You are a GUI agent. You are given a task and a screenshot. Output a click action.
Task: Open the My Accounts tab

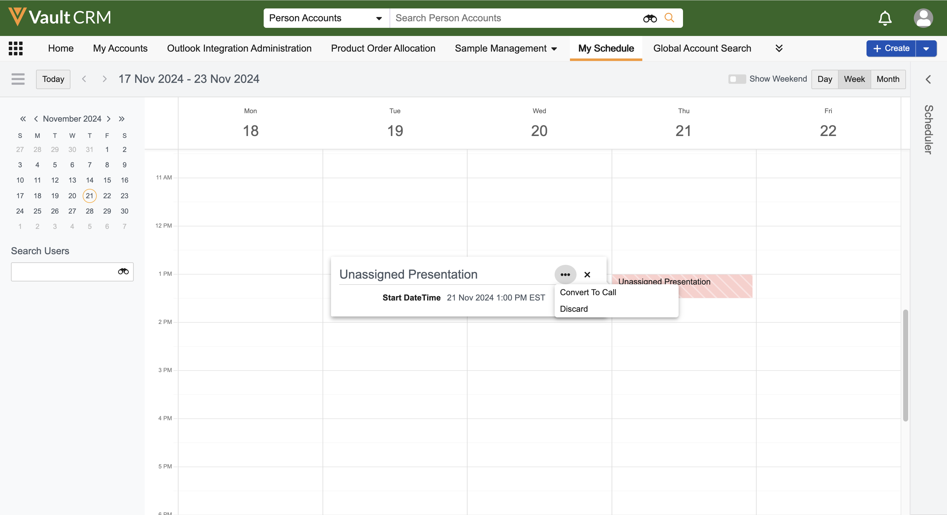click(120, 48)
